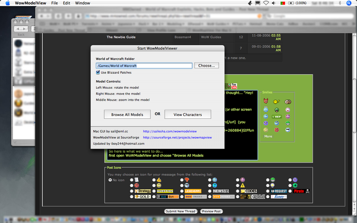
Task: Open Spotlight search in menu bar
Action: point(349,3)
